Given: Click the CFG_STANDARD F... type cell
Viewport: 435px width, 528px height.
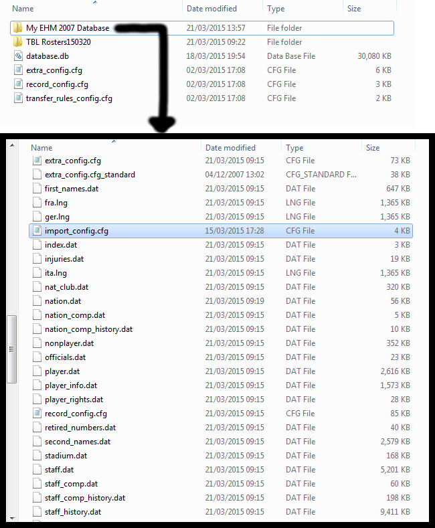Looking at the screenshot, I should tap(321, 175).
